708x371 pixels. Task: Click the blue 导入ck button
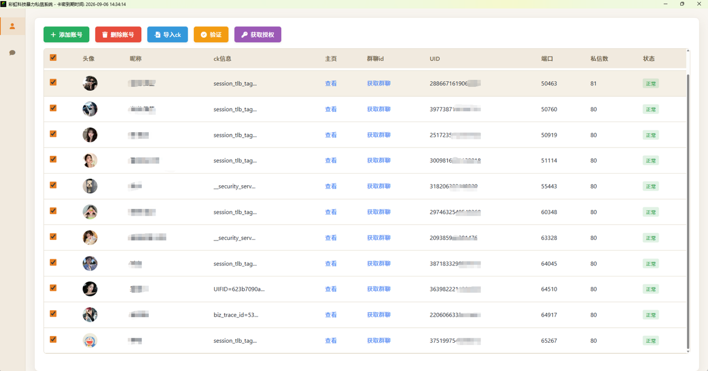click(168, 35)
